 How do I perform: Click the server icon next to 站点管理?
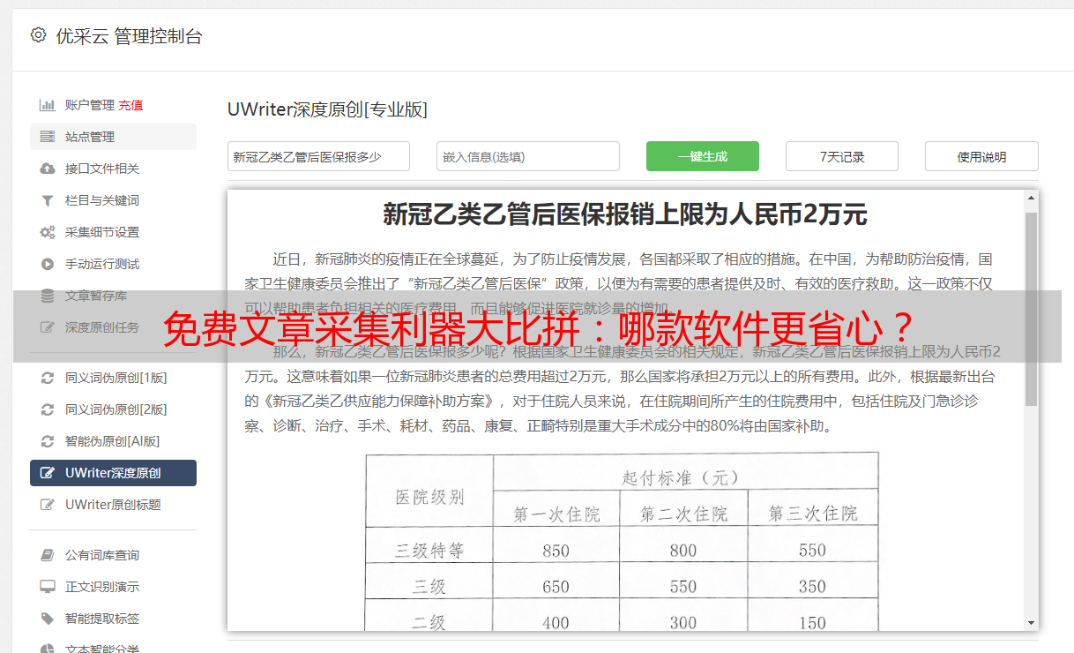[48, 137]
